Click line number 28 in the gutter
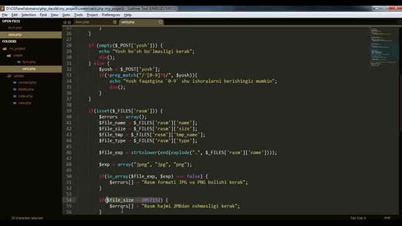The width and height of the screenshot is (402, 226). pos(69,46)
